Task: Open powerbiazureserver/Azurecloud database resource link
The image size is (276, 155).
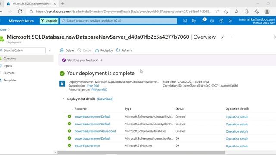Action: click(x=95, y=131)
